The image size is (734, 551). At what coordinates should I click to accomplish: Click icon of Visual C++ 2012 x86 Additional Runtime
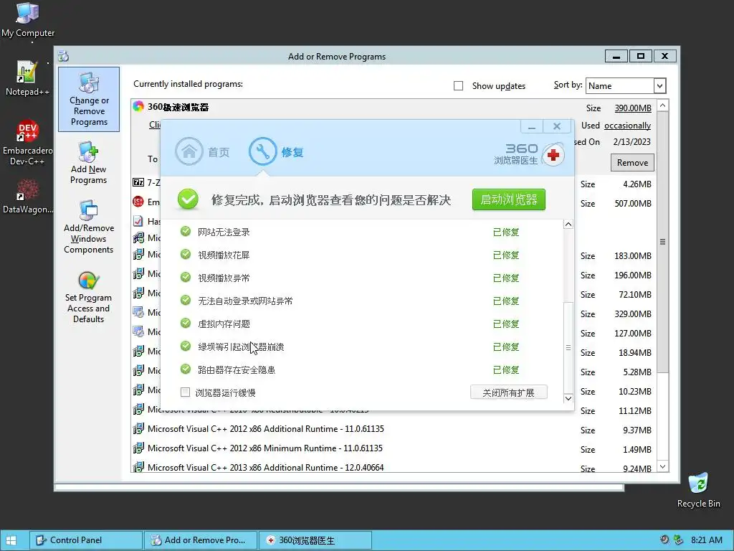point(138,429)
